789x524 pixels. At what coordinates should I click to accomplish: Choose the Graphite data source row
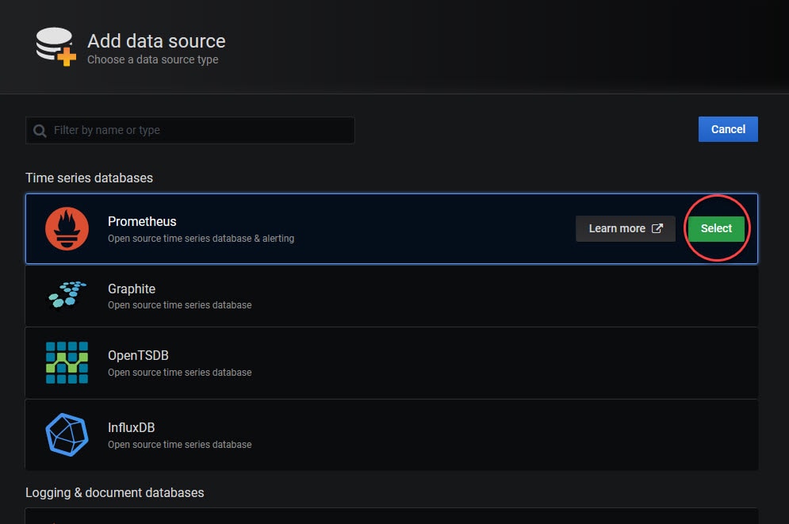click(x=392, y=296)
